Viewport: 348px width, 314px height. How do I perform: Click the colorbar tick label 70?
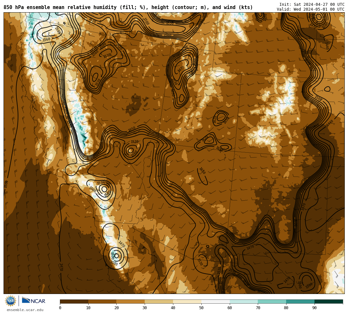(258, 308)
